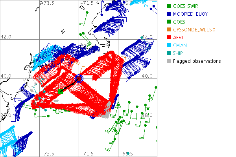The height and width of the screenshot is (157, 236).
Task: Select the Flagged observations legend label
Action: [x=197, y=61]
